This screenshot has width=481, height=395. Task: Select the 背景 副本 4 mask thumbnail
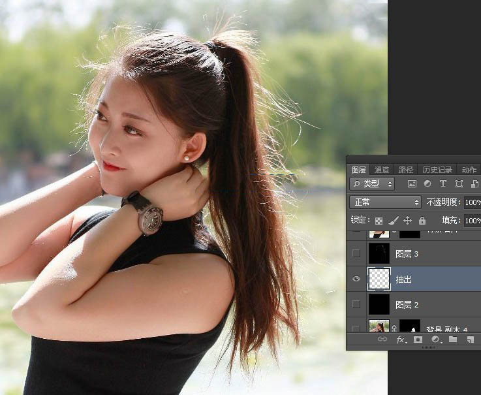point(410,326)
